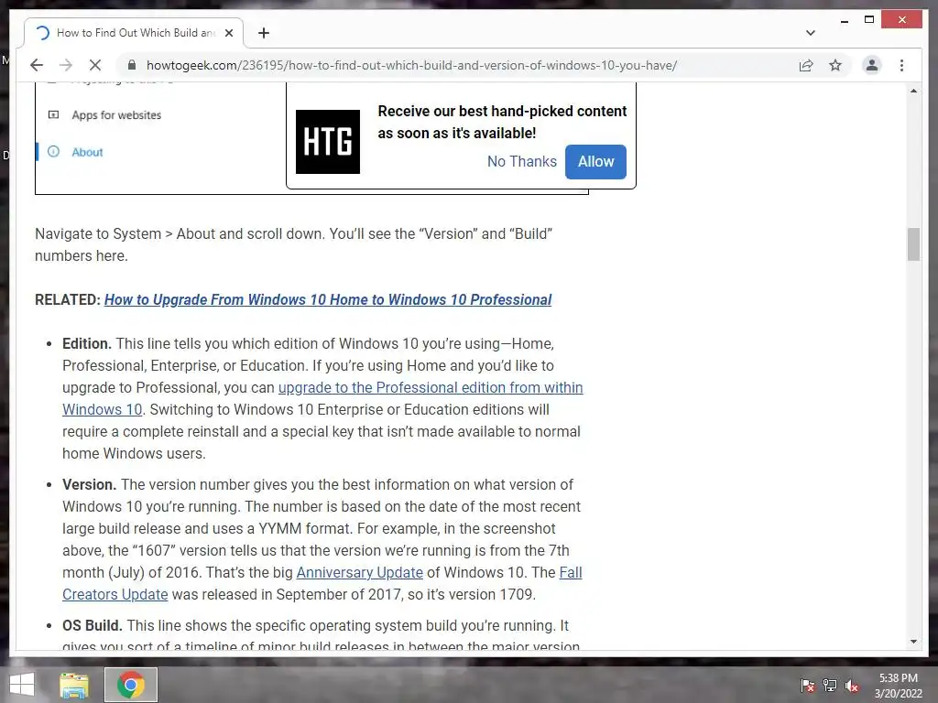Open How to Upgrade From Windows 10 Home link

point(328,299)
